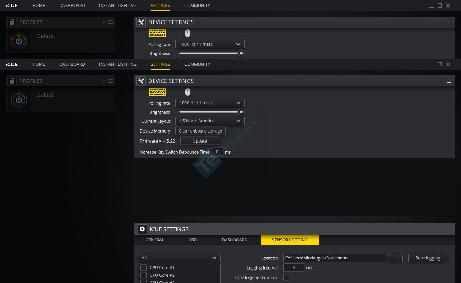Close the background iCUE window
The width and height of the screenshot is (461, 283).
(448, 6)
